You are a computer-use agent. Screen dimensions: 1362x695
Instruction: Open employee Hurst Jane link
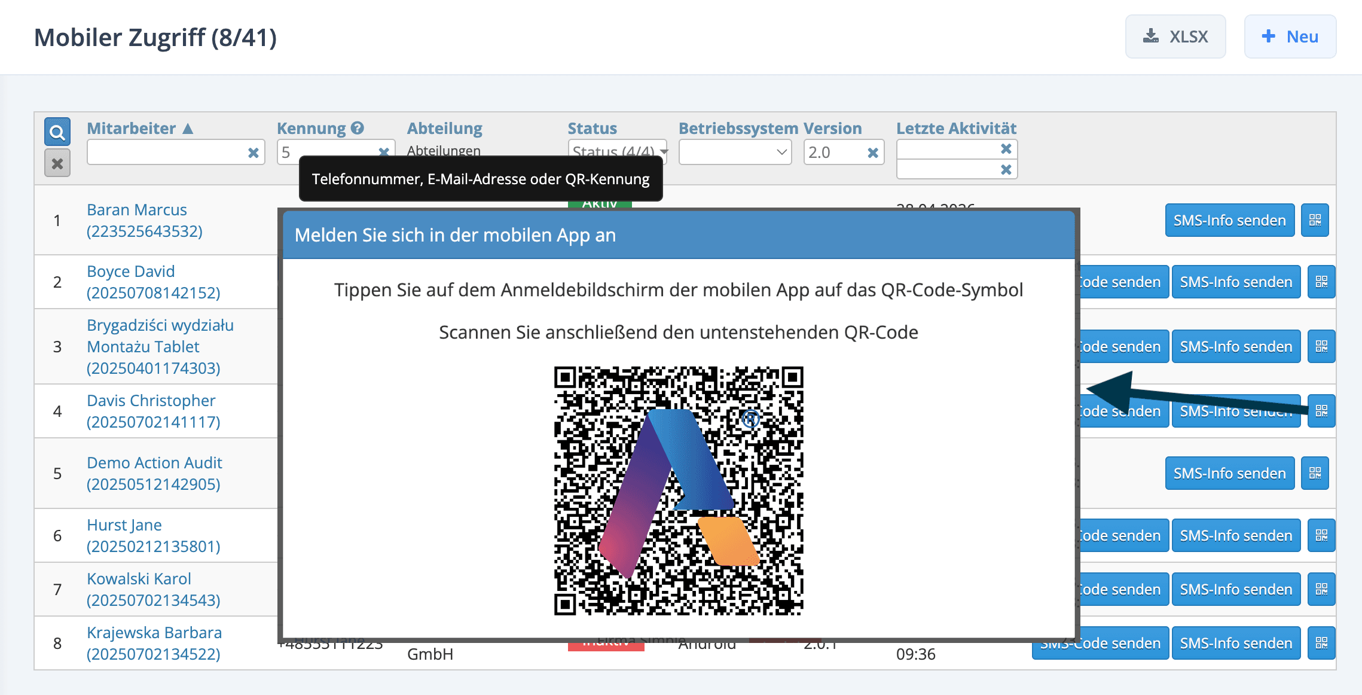click(x=154, y=535)
